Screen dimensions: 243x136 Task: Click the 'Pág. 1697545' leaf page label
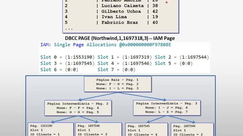coord(139,126)
